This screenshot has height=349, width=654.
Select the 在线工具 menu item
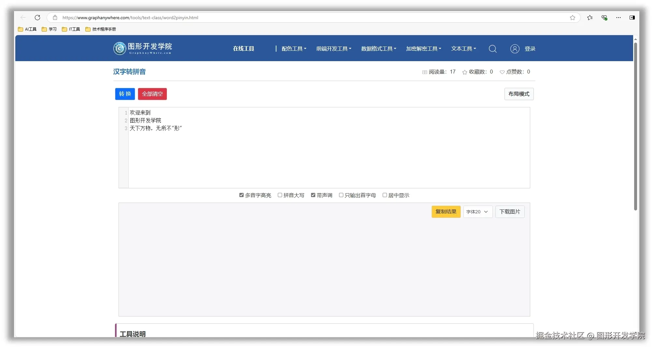tap(243, 48)
